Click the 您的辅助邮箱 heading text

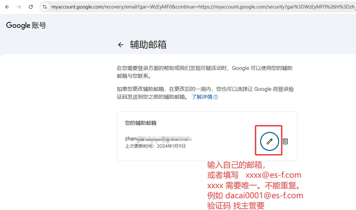141,123
